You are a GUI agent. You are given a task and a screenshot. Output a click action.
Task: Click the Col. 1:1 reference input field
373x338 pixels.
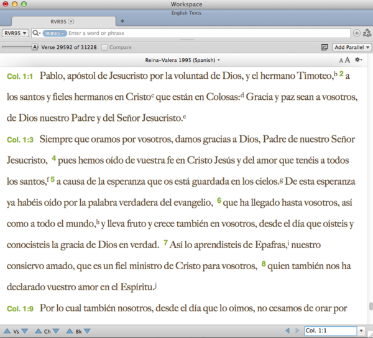click(329, 331)
